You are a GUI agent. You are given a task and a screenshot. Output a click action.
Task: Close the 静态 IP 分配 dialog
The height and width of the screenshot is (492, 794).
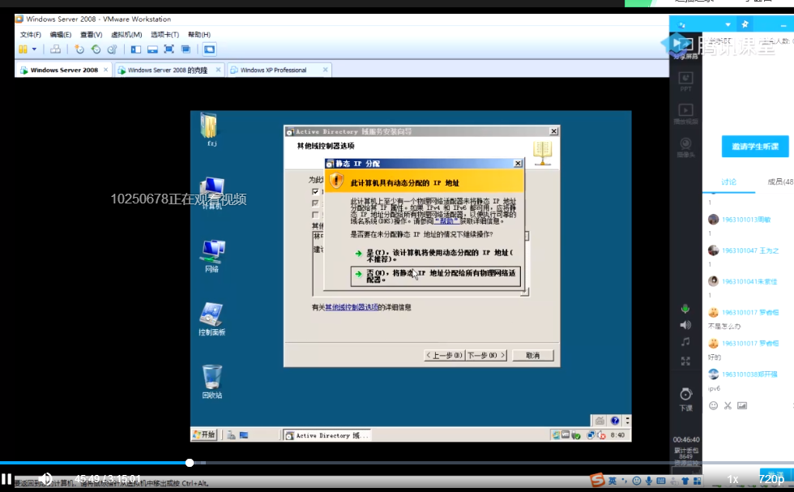pyautogui.click(x=518, y=163)
